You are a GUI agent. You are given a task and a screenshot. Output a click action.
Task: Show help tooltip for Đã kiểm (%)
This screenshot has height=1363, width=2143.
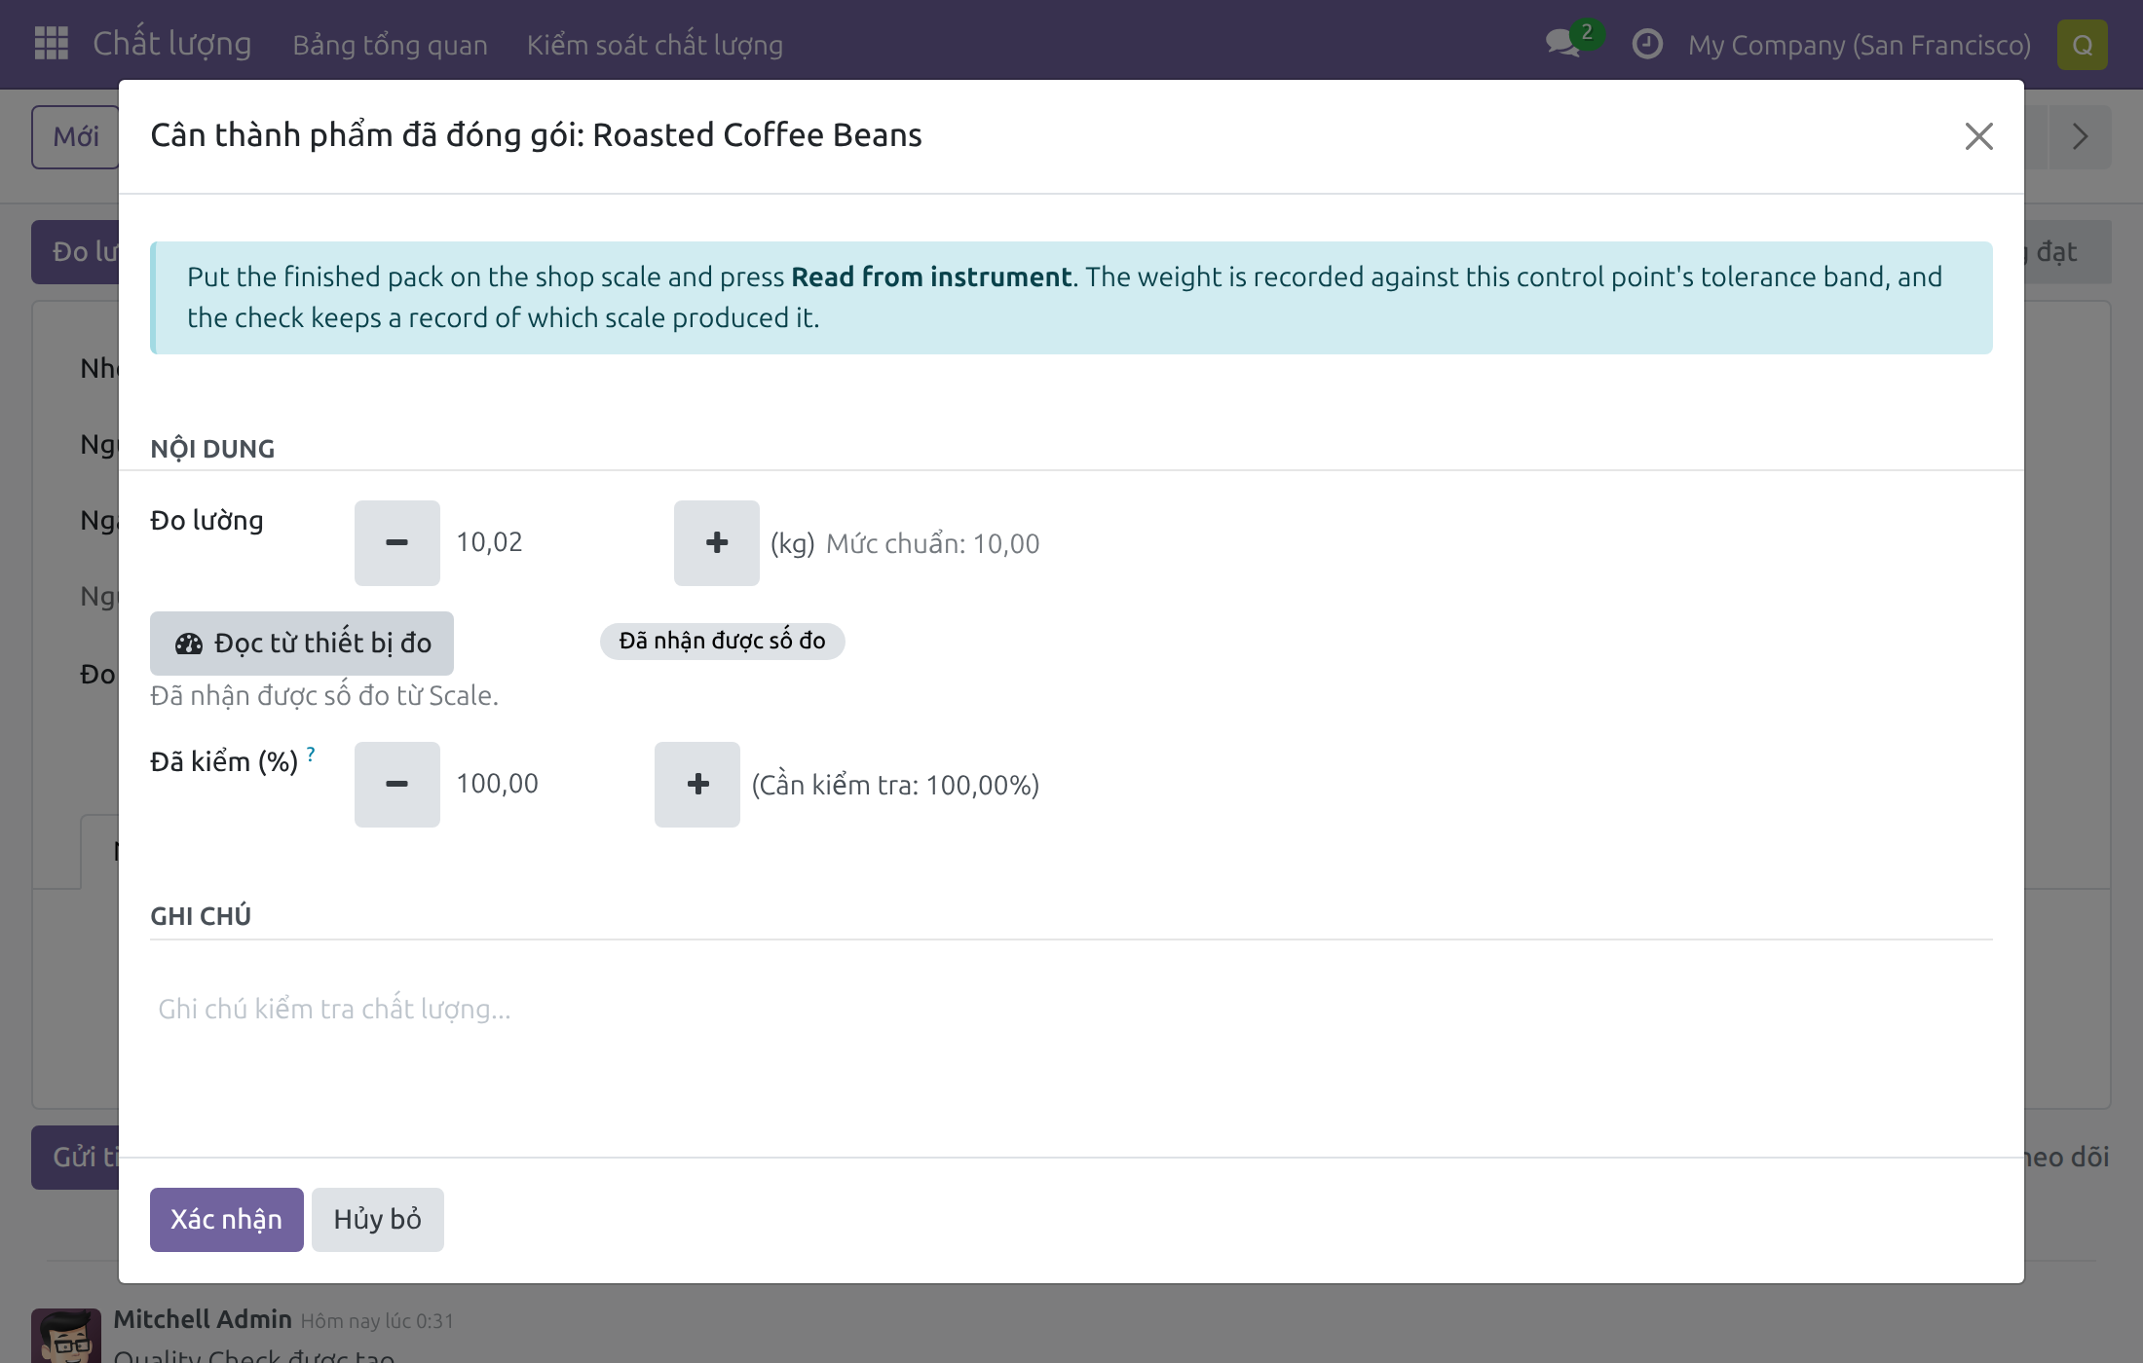coord(311,754)
